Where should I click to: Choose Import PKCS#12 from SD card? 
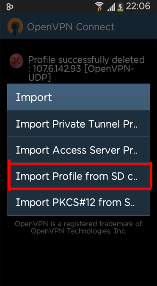[x=78, y=202]
